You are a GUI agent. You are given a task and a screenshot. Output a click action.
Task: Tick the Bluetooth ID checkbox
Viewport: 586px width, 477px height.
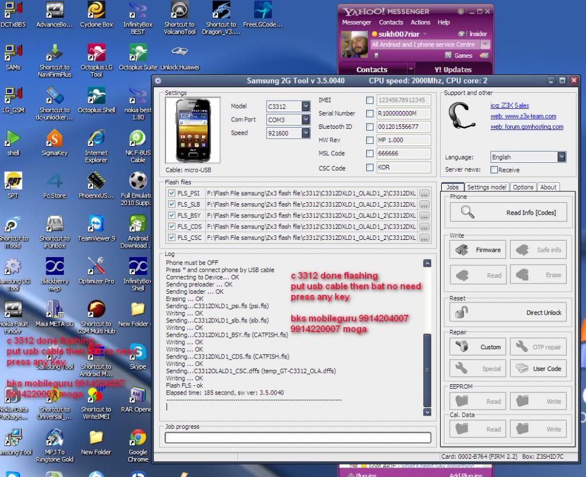point(370,127)
